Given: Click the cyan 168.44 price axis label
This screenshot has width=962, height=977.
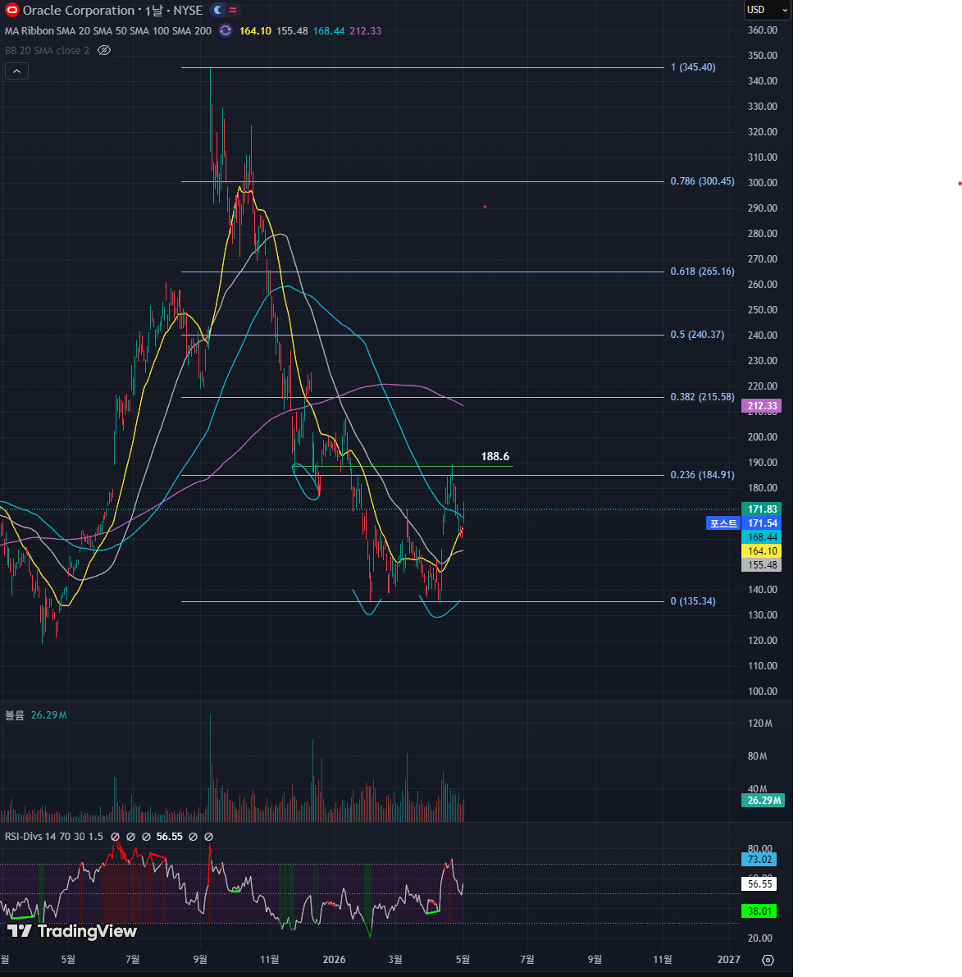Looking at the screenshot, I should click(x=761, y=537).
